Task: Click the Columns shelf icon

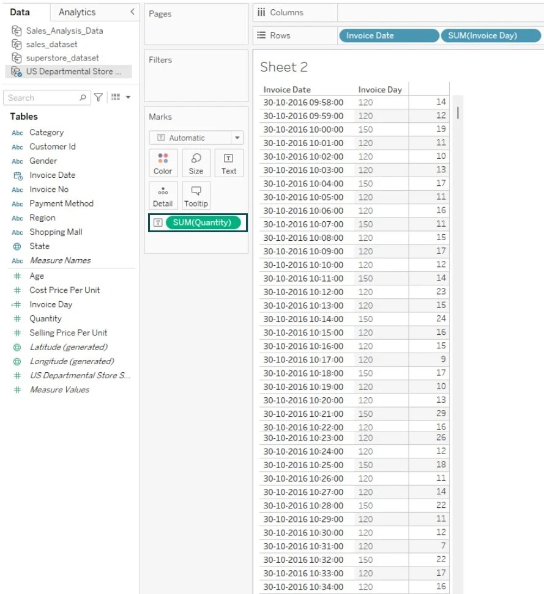Action: [x=261, y=12]
